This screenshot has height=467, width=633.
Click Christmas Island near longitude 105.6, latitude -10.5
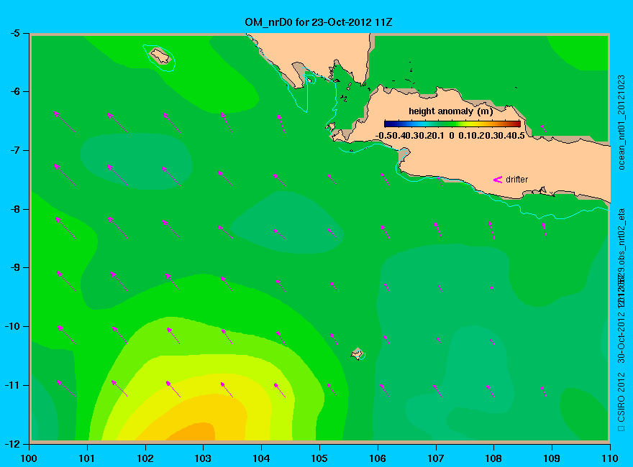[358, 353]
